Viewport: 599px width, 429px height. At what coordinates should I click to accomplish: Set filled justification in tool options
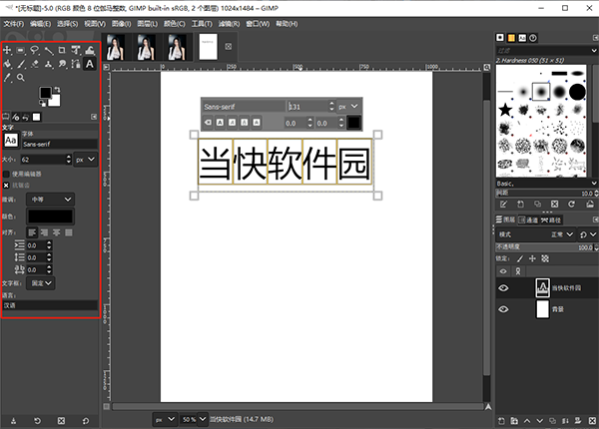(x=69, y=232)
